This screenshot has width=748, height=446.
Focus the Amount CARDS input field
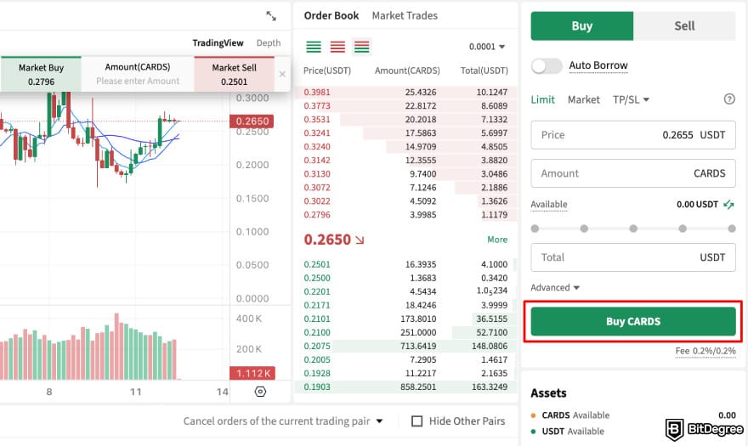(x=633, y=173)
